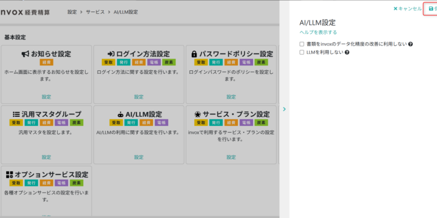Select AI/LLM設定 in the breadcrumb
Screen dimensions: 437x218
tap(126, 12)
